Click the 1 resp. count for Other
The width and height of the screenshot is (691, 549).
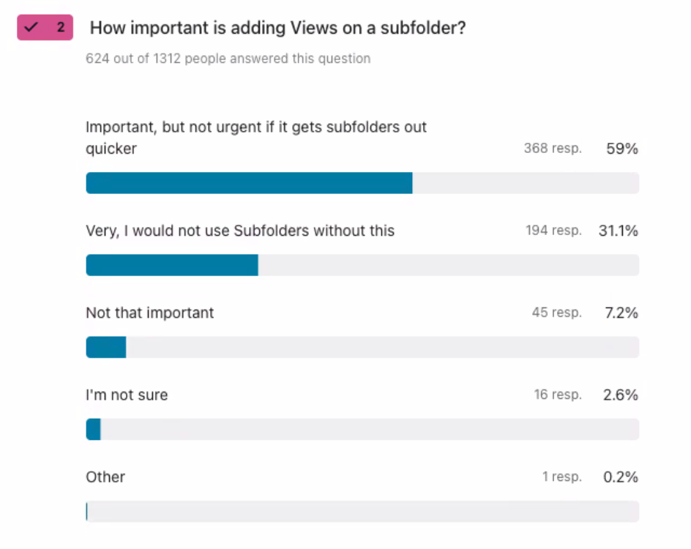tap(562, 477)
